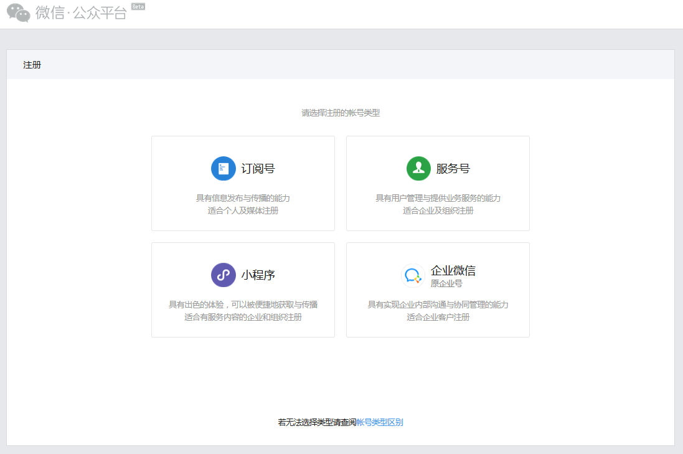Click text 若无法选择类型请查阅
The height and width of the screenshot is (454, 683).
(317, 422)
